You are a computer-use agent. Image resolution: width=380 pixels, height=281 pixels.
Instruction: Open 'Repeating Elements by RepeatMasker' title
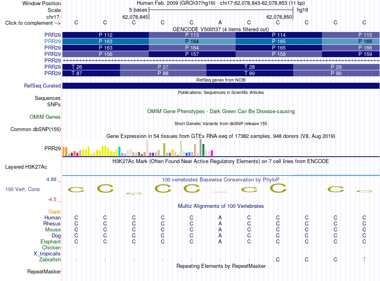221,266
